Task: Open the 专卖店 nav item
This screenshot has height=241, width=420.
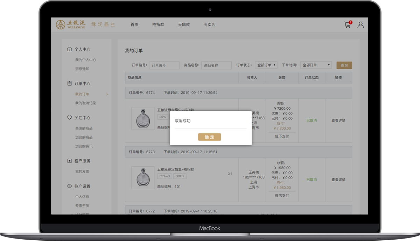Action: (210, 25)
